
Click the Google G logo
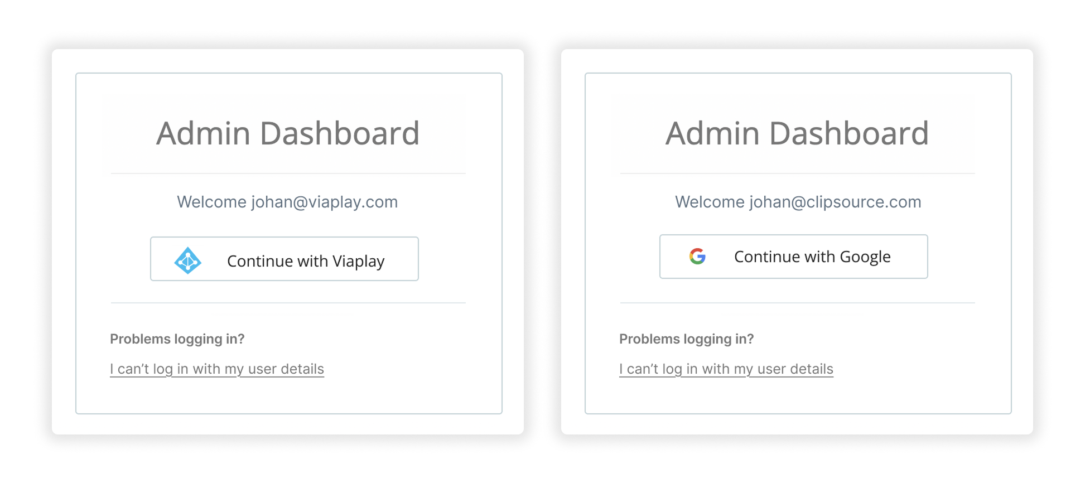coord(697,256)
